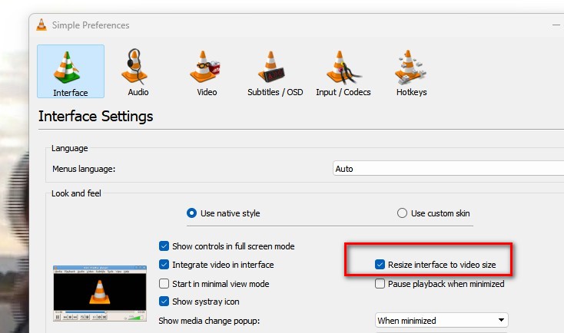Open the Subtitles / OSD preferences category
Image resolution: width=564 pixels, height=333 pixels.
[275, 72]
